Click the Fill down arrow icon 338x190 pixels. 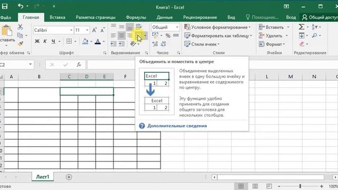click(302, 35)
